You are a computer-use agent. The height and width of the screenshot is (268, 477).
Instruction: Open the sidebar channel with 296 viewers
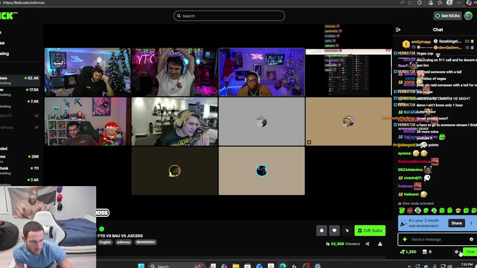[x=19, y=159]
